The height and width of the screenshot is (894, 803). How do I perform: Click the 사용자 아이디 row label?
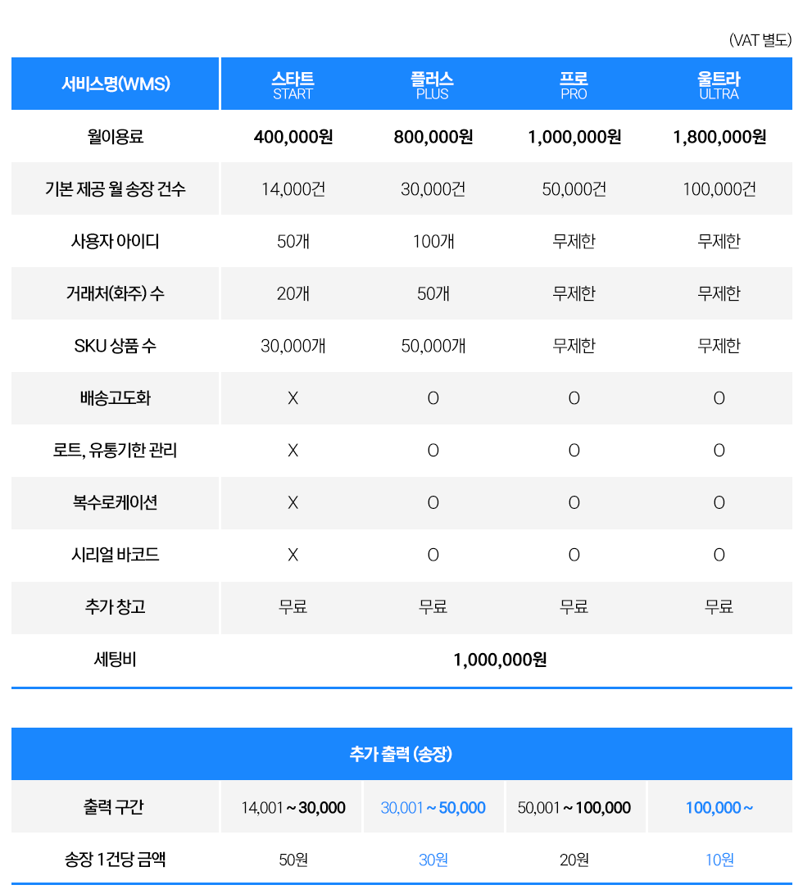coord(116,241)
